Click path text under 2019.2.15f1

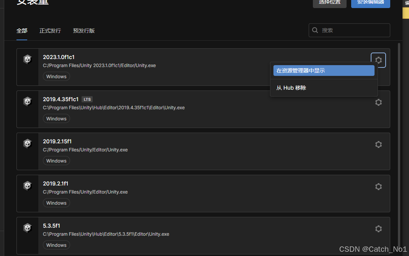tap(85, 150)
